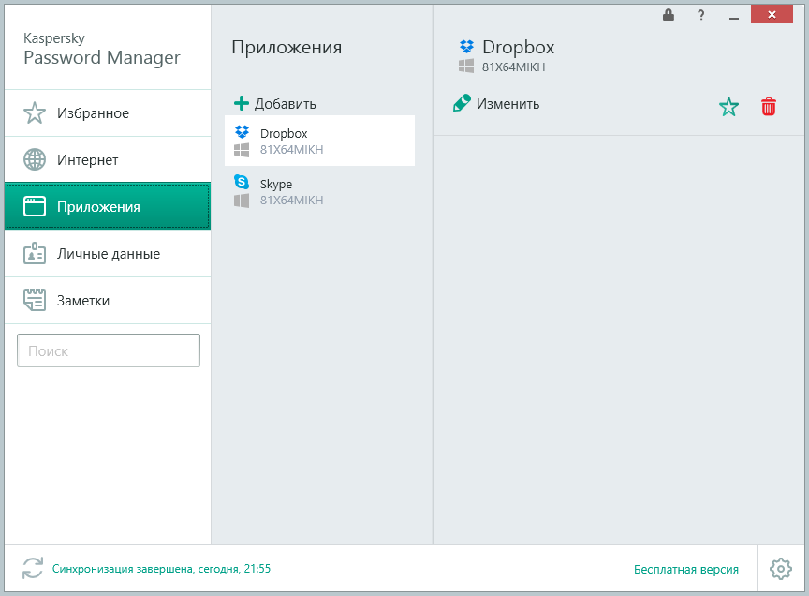Delete Dropbox with the red trash icon
Screen dimensions: 809x596
click(x=768, y=107)
